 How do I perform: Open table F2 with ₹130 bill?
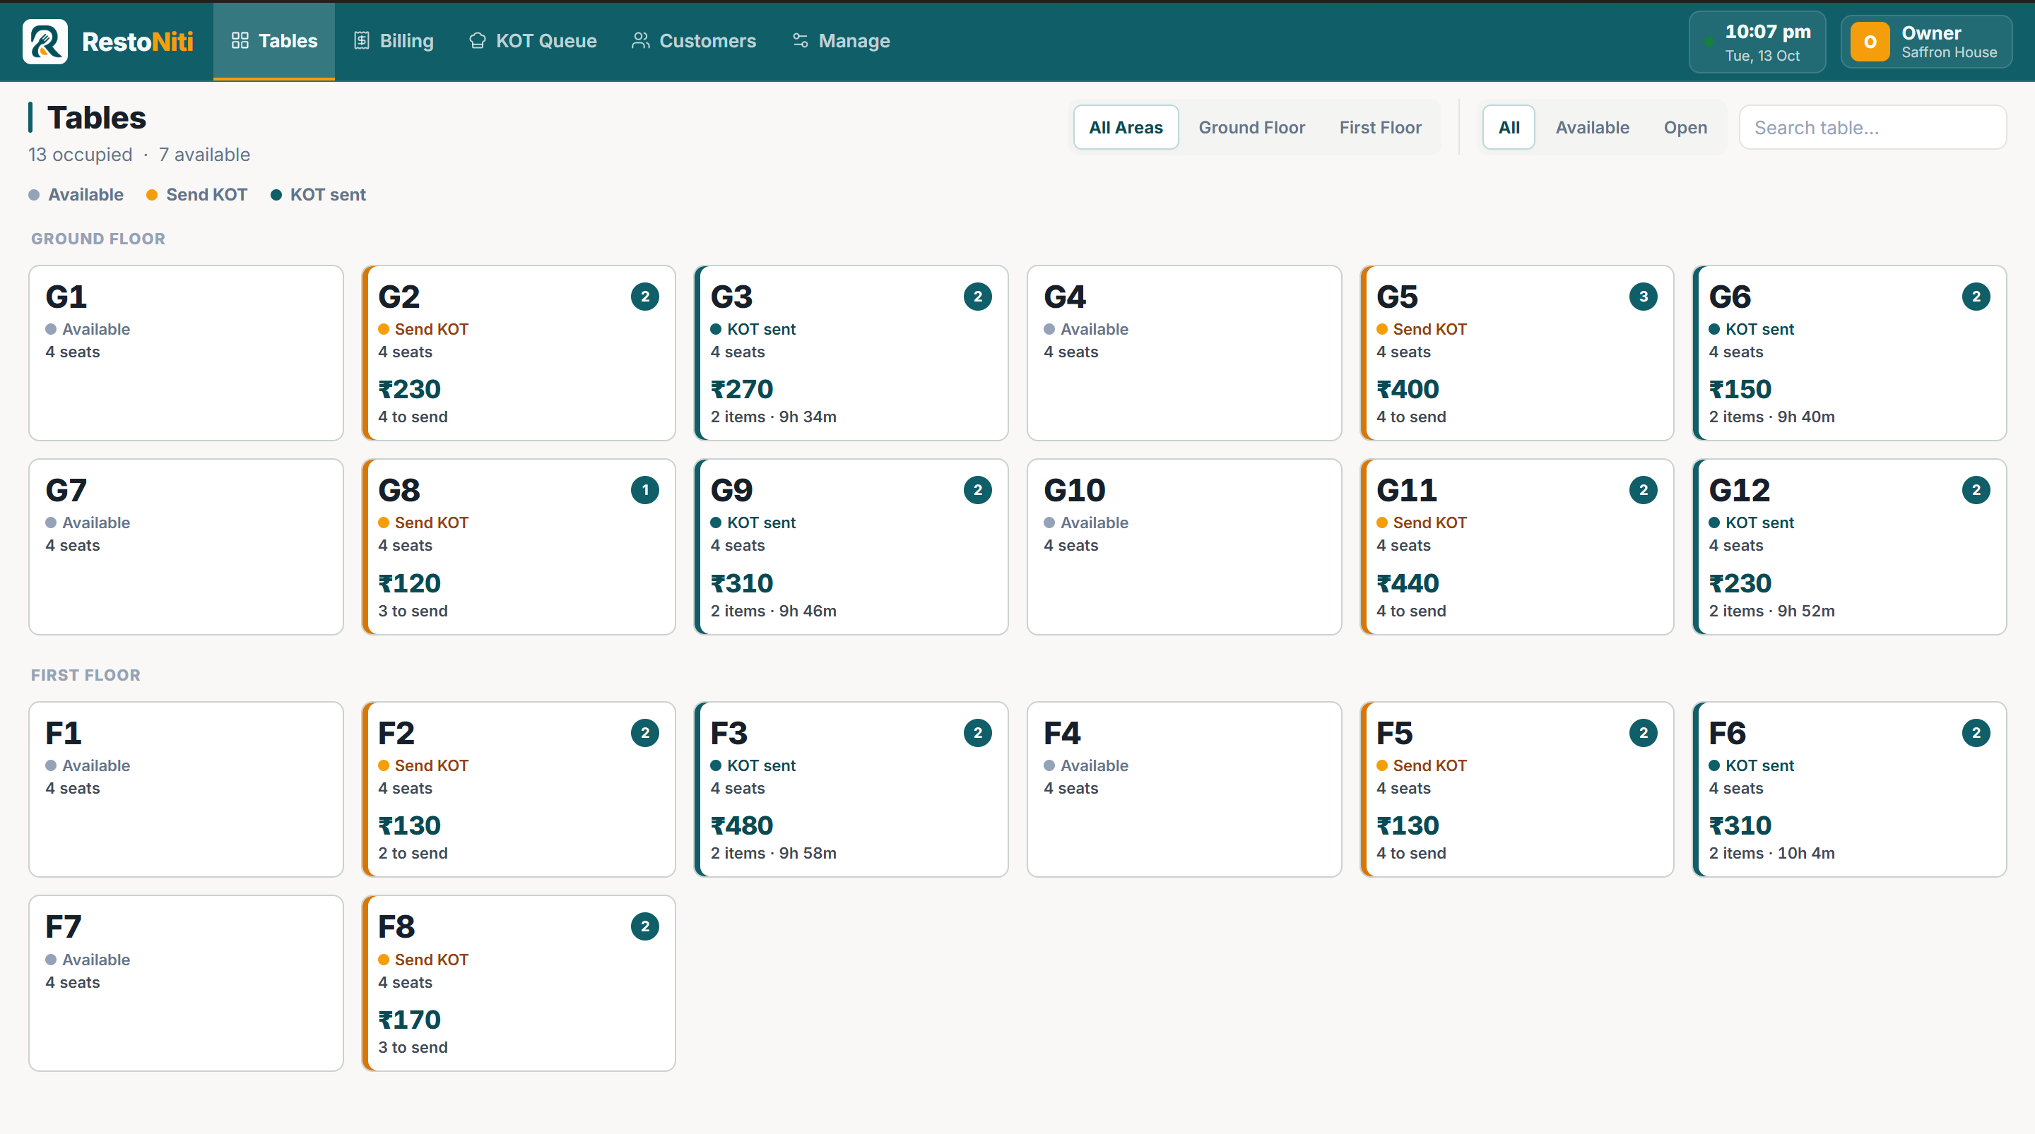[518, 789]
